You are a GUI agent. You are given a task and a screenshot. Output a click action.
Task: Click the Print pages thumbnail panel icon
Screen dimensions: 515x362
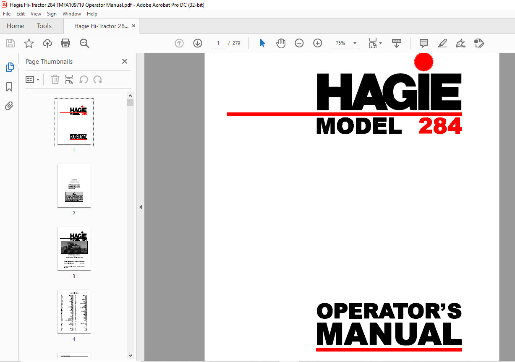pos(69,79)
